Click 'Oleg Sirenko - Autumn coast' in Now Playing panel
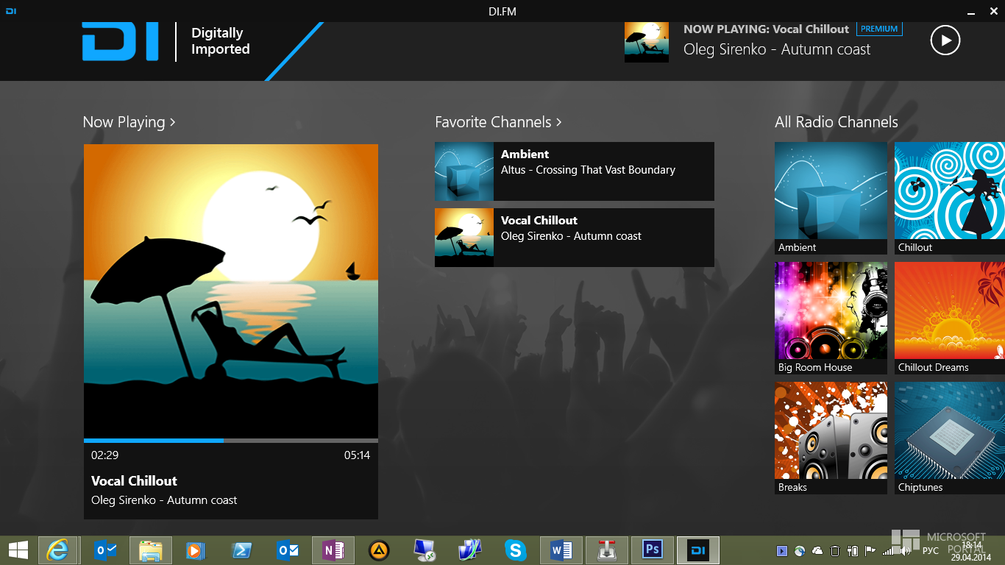 tap(164, 500)
